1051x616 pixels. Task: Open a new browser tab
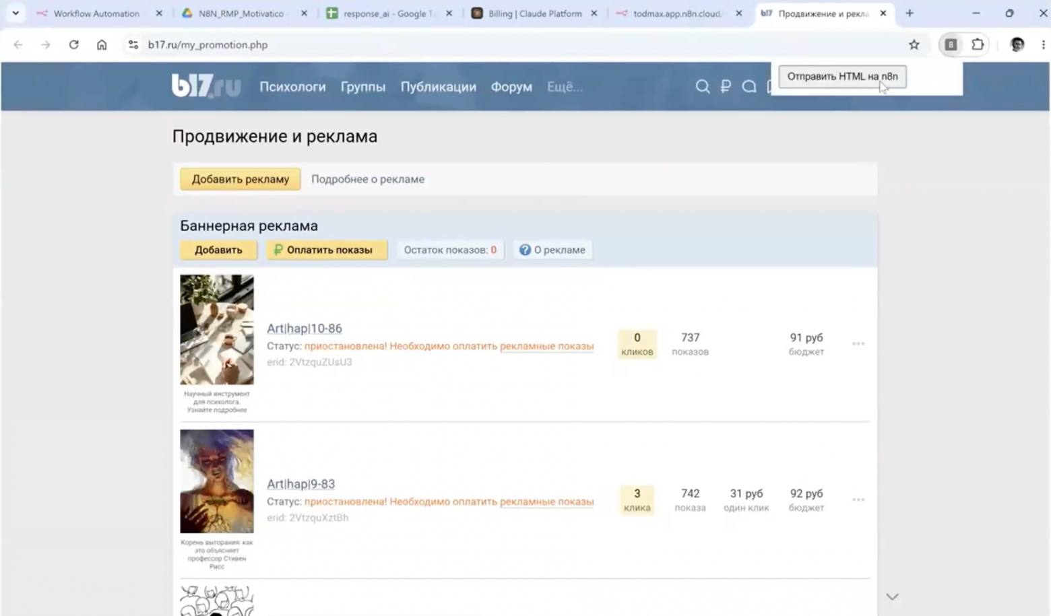[x=910, y=13]
